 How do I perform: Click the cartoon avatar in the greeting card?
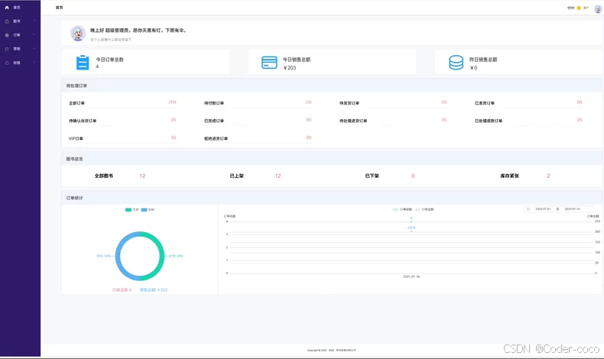[78, 34]
